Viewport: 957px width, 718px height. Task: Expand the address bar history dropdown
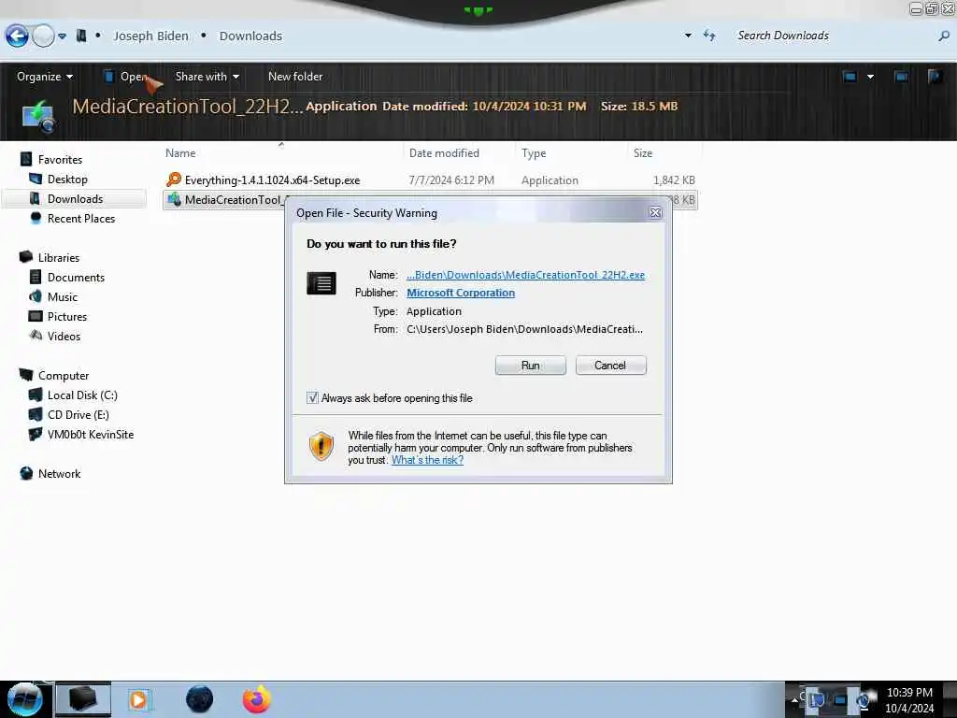[688, 36]
